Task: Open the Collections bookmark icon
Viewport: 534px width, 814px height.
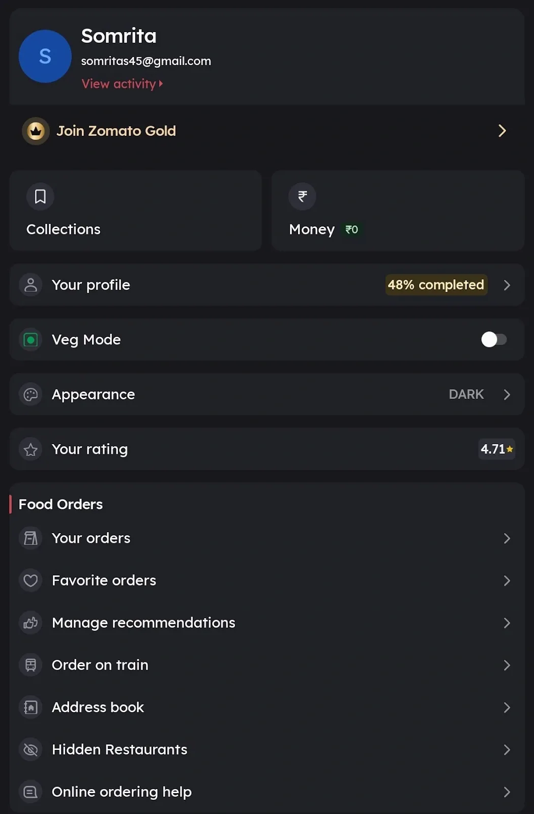Action: tap(40, 196)
